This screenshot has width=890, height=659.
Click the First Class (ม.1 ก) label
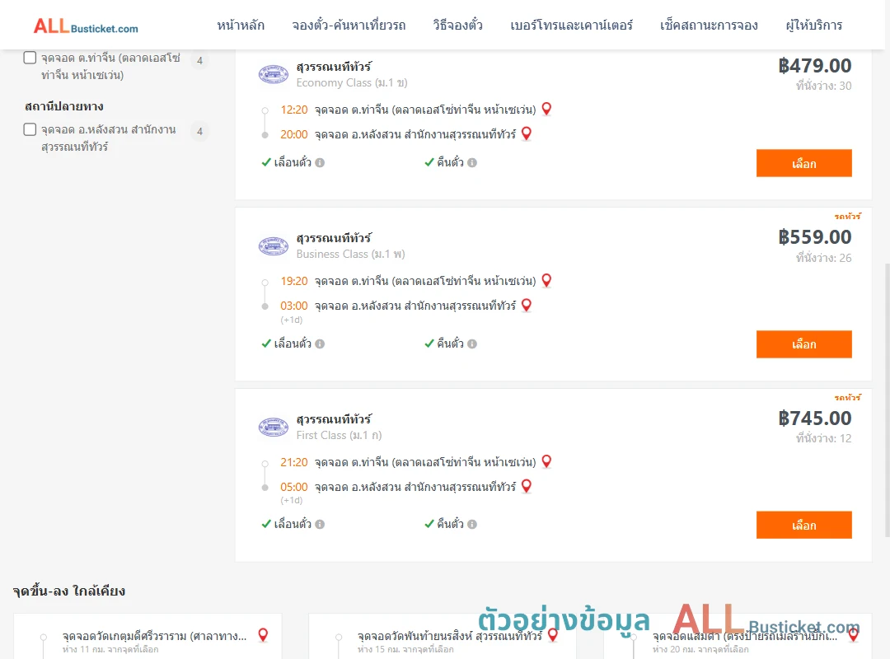click(339, 436)
